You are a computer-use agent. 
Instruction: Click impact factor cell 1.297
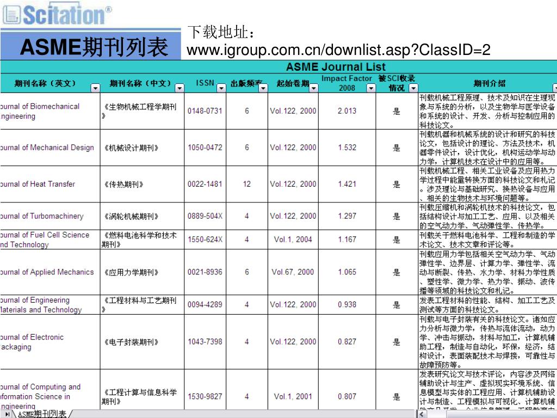(x=347, y=216)
